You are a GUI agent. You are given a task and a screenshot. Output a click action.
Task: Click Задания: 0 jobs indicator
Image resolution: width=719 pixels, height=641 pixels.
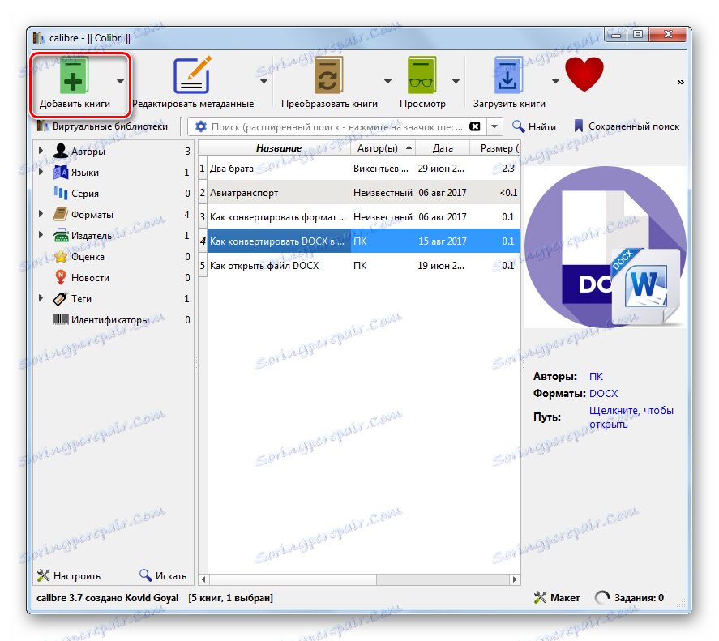click(629, 598)
